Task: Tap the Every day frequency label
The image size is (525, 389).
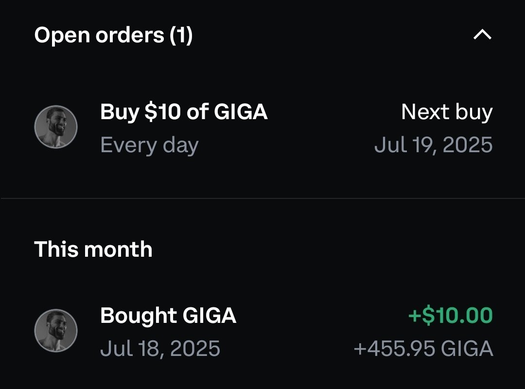Action: (x=150, y=145)
